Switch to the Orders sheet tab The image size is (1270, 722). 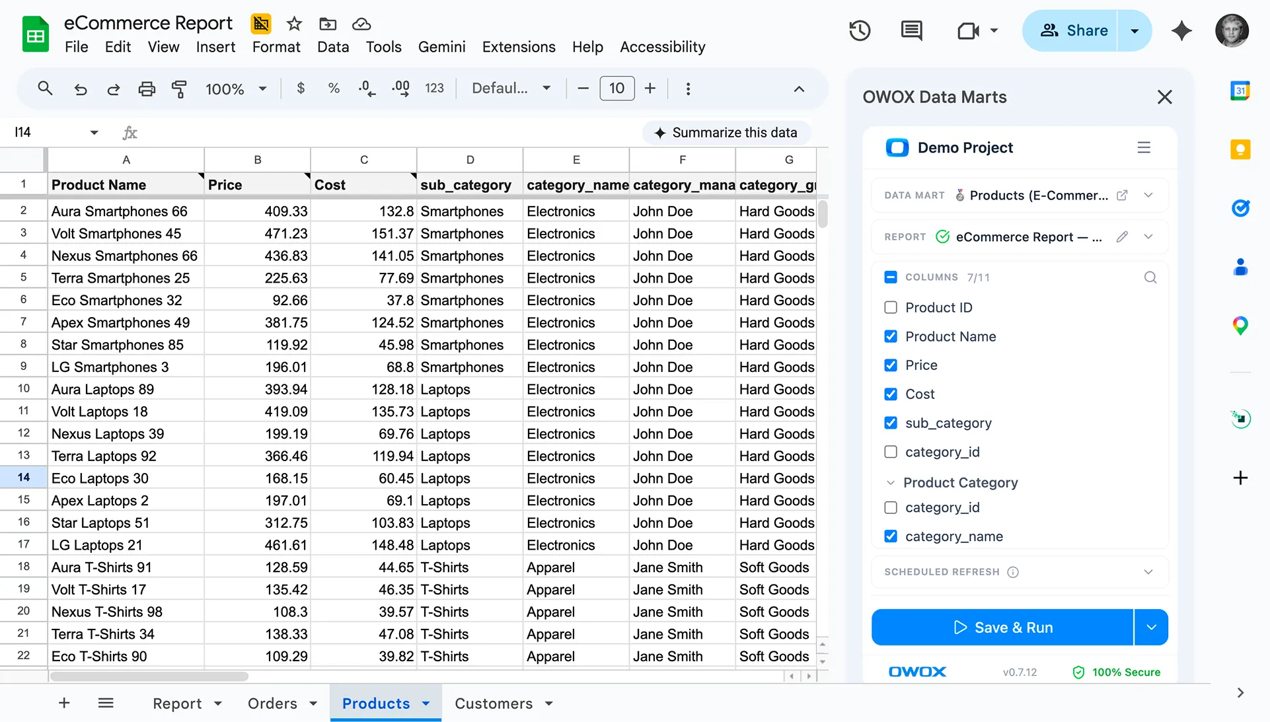coord(272,704)
